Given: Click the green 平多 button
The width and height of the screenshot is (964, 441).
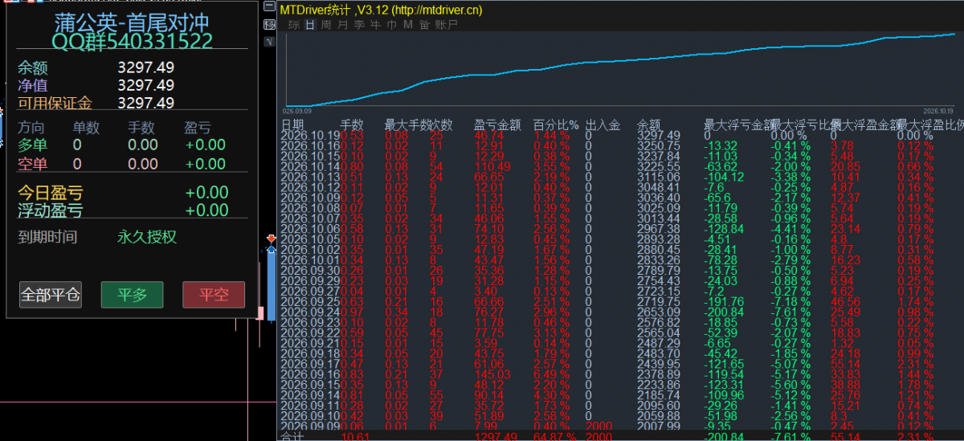Looking at the screenshot, I should [x=133, y=295].
